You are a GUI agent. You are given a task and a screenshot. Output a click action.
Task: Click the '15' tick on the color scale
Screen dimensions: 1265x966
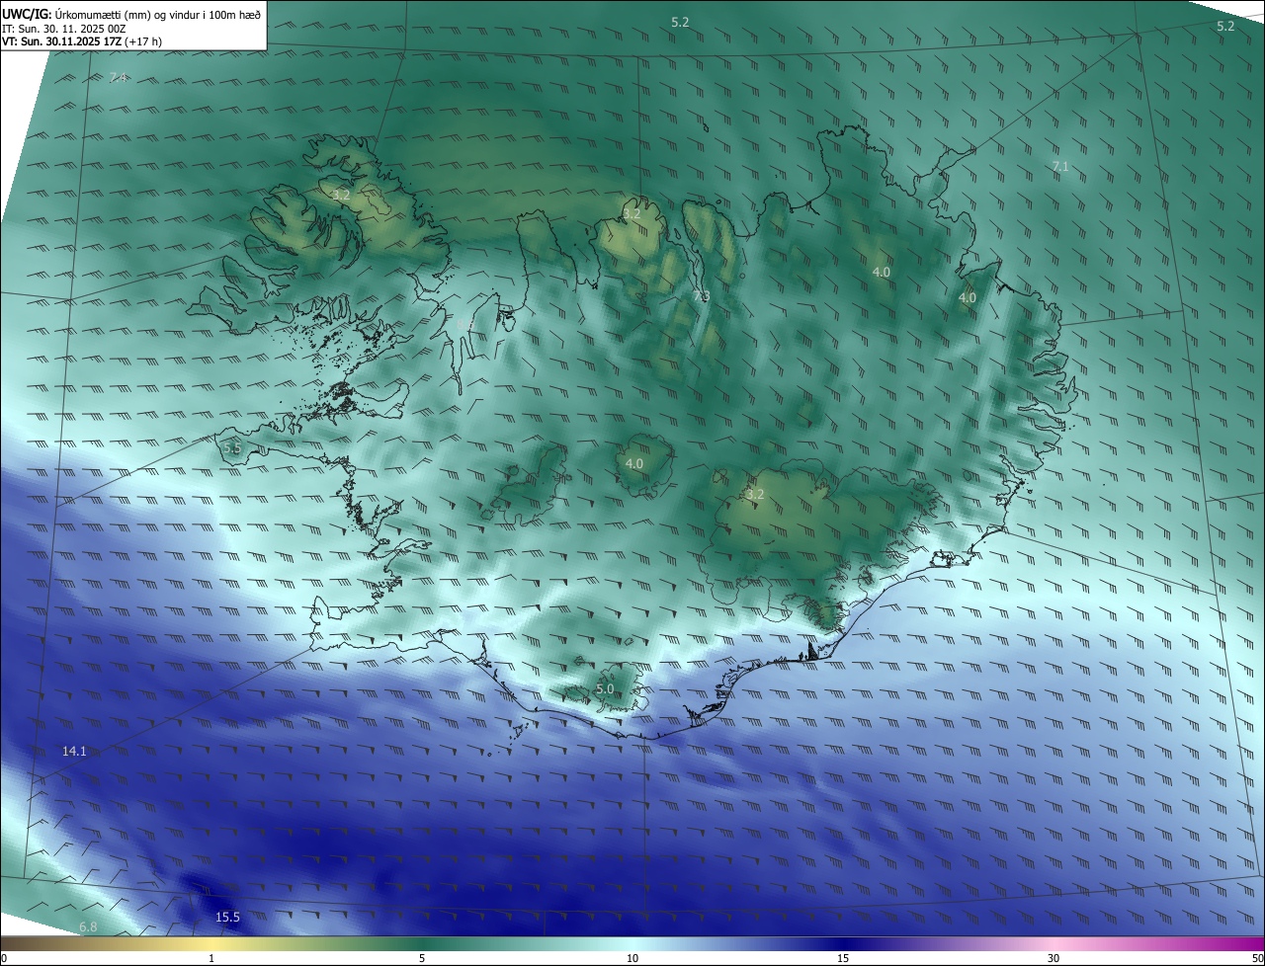point(843,958)
